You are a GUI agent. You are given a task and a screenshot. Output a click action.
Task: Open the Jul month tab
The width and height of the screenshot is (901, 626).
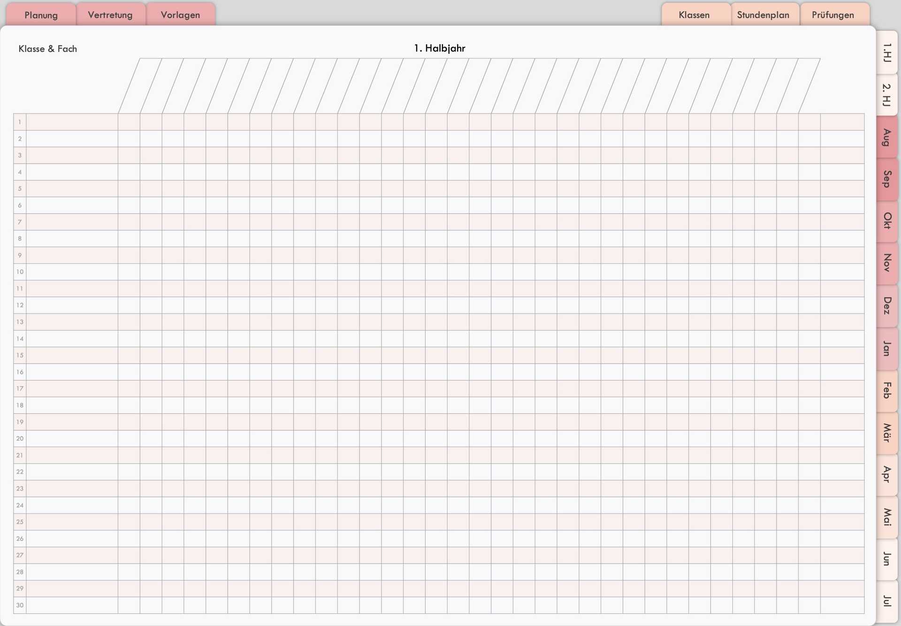886,601
